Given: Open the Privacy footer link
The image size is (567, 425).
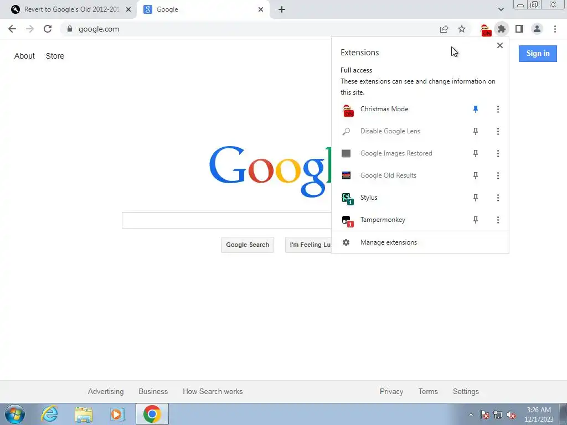Looking at the screenshot, I should coord(391,391).
